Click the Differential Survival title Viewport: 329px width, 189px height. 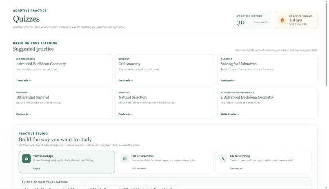point(33,97)
